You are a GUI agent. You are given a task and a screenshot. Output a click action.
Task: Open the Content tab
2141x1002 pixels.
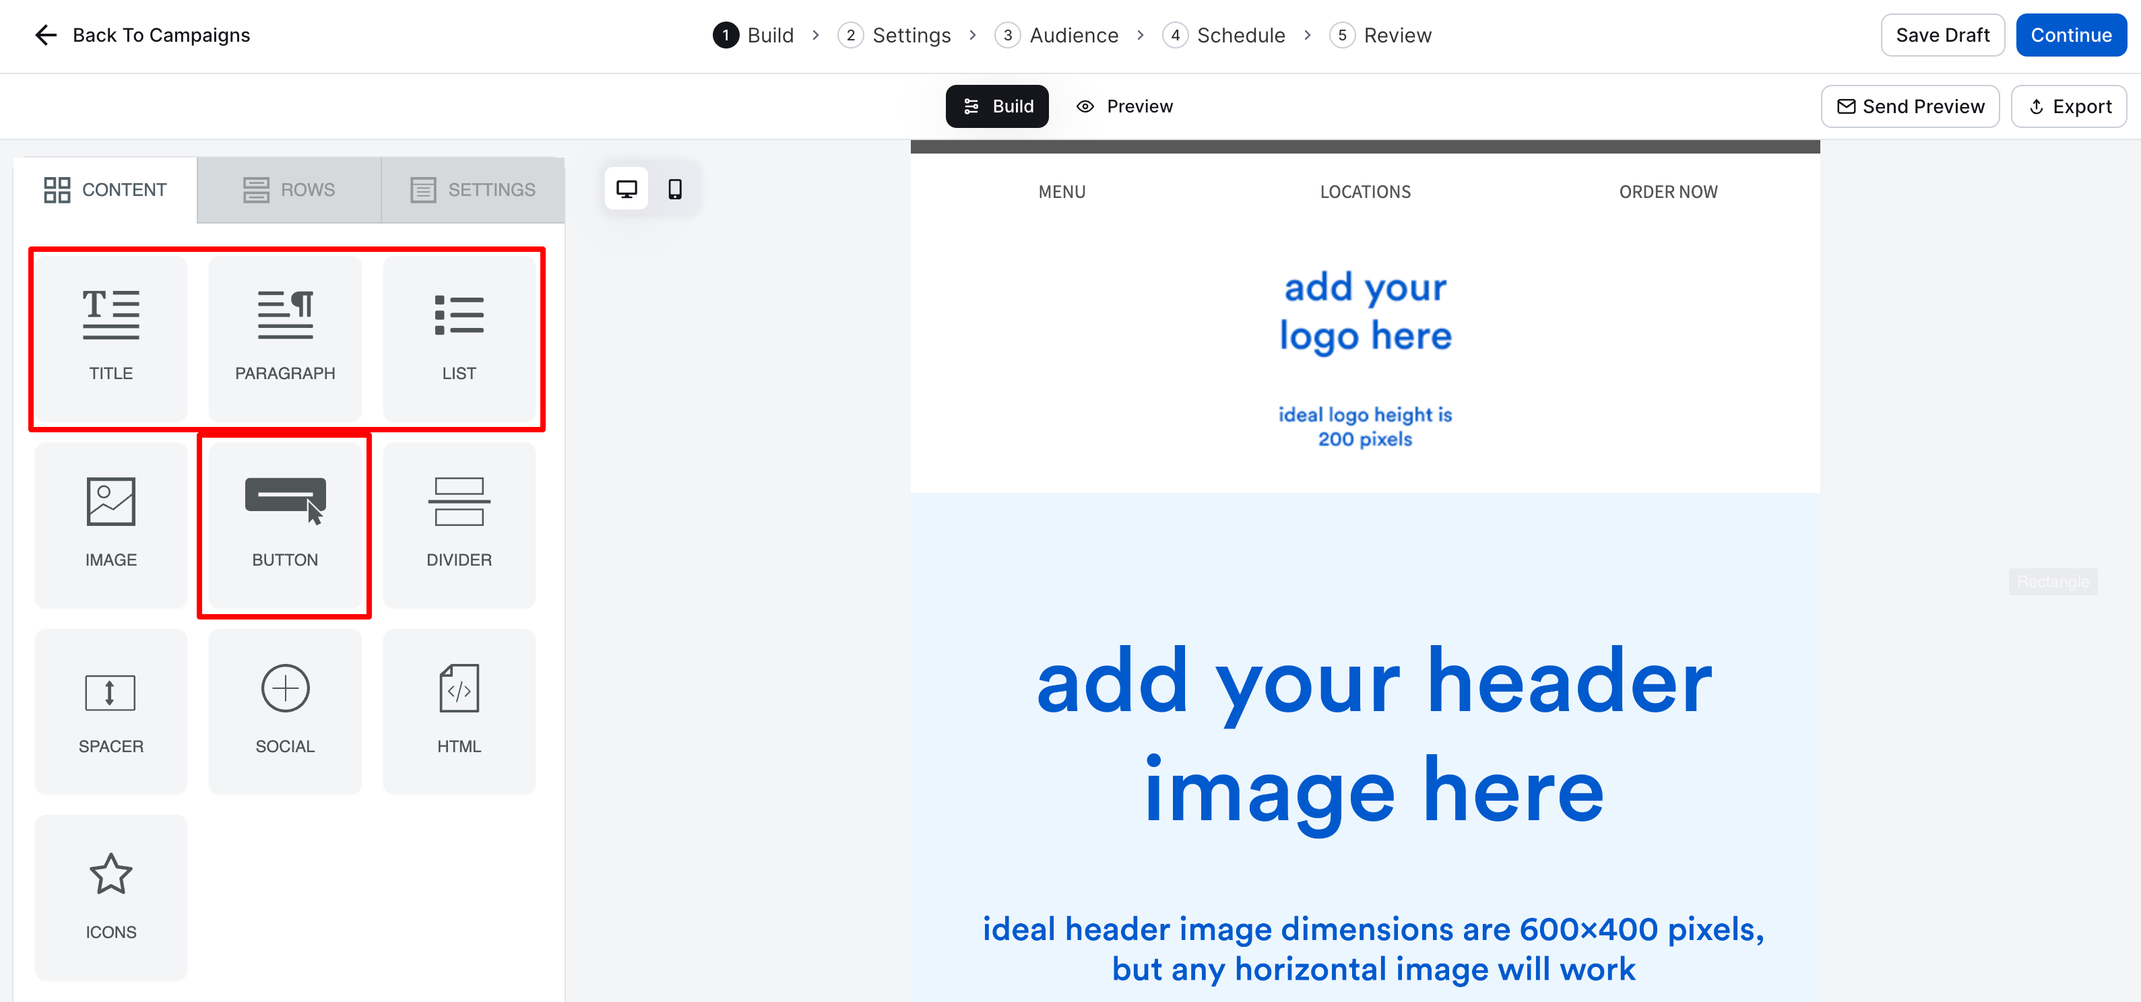(x=106, y=191)
